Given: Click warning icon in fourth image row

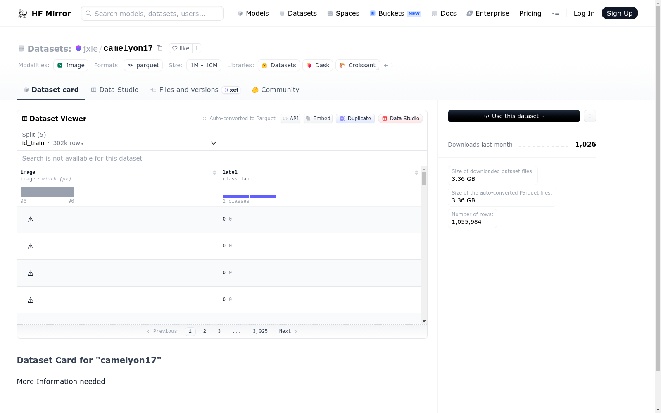Looking at the screenshot, I should (31, 300).
